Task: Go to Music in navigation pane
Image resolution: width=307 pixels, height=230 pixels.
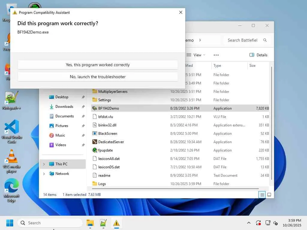Action: click(x=60, y=135)
